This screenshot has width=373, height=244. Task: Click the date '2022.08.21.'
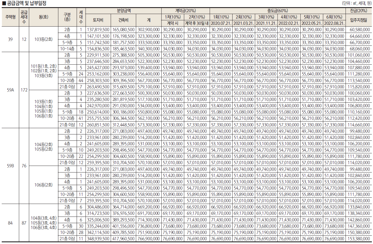pyautogui.click(x=334, y=23)
